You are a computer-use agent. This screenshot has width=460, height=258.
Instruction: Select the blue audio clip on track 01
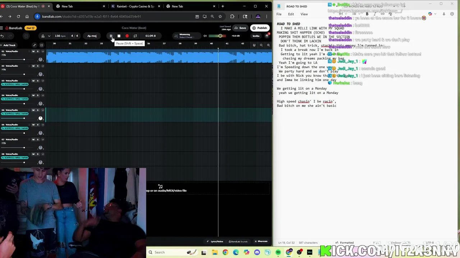[x=159, y=57]
